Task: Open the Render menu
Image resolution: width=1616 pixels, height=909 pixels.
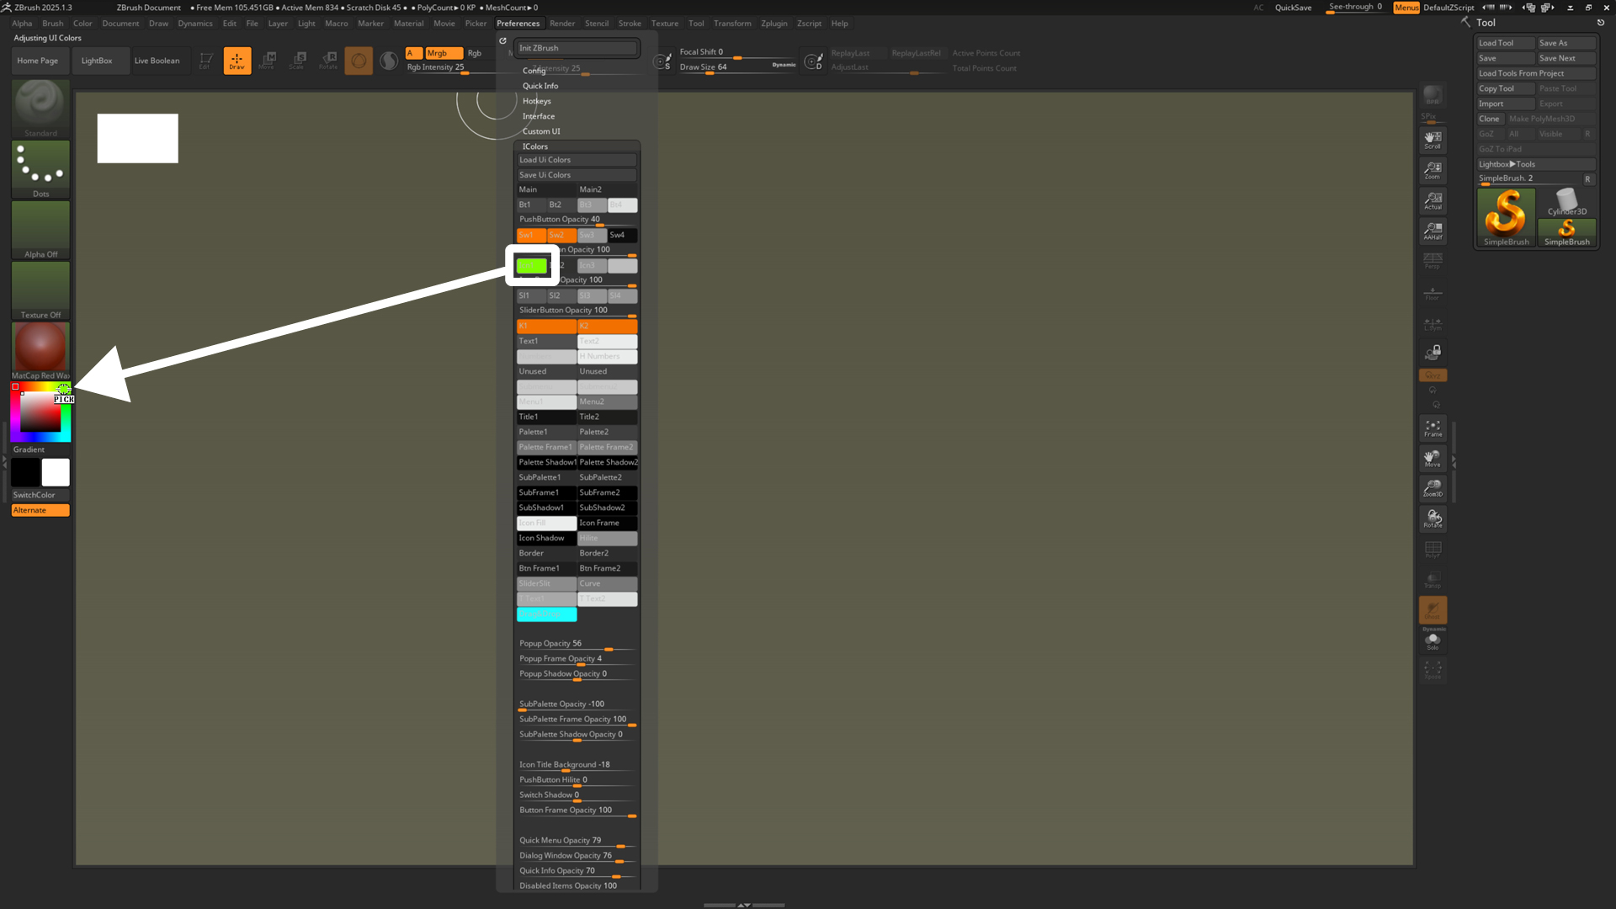Action: tap(562, 24)
